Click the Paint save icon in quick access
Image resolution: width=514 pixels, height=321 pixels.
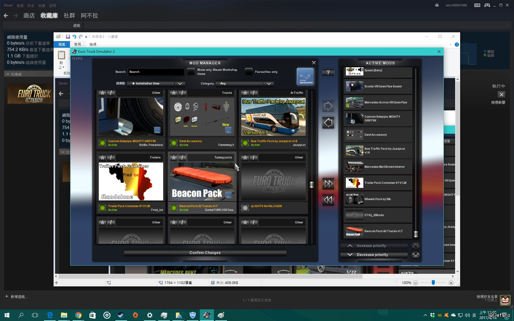[68, 37]
